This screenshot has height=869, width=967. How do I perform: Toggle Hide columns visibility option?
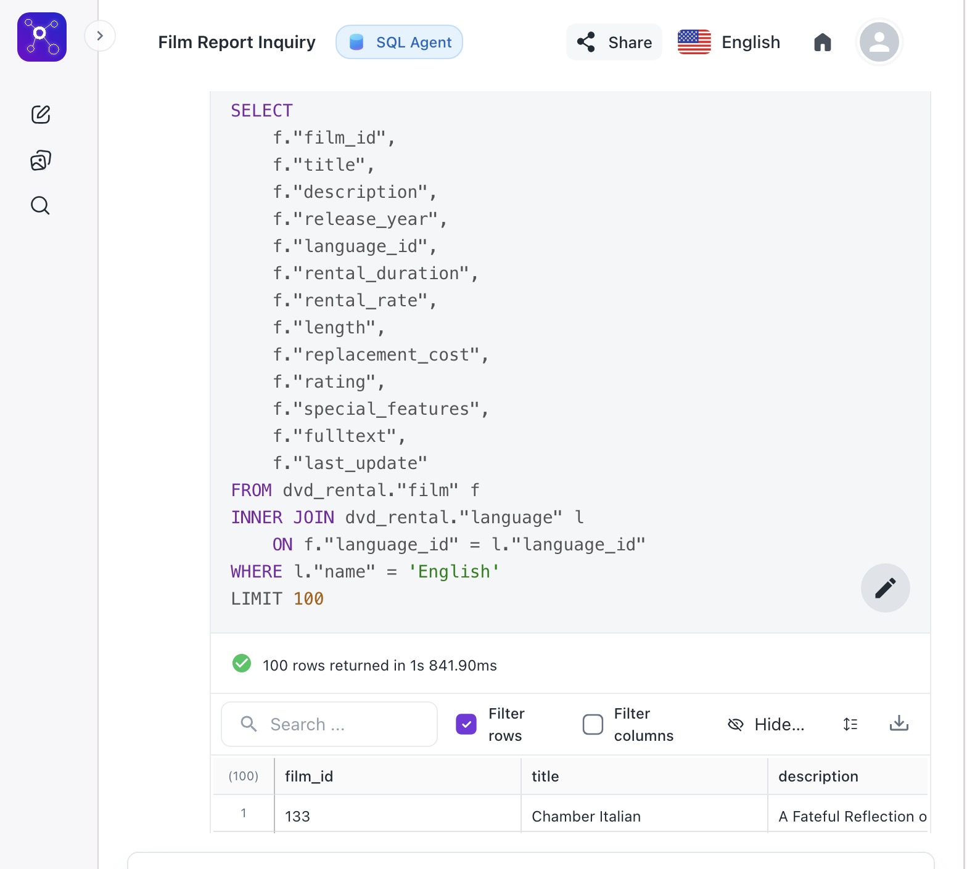click(x=766, y=724)
